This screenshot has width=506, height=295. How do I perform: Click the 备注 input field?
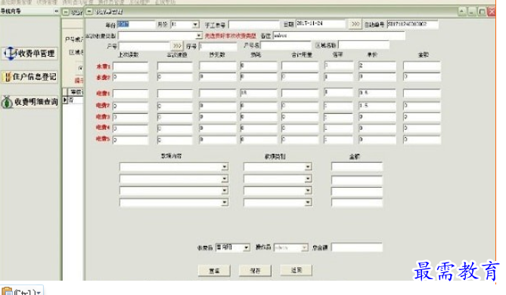point(339,35)
